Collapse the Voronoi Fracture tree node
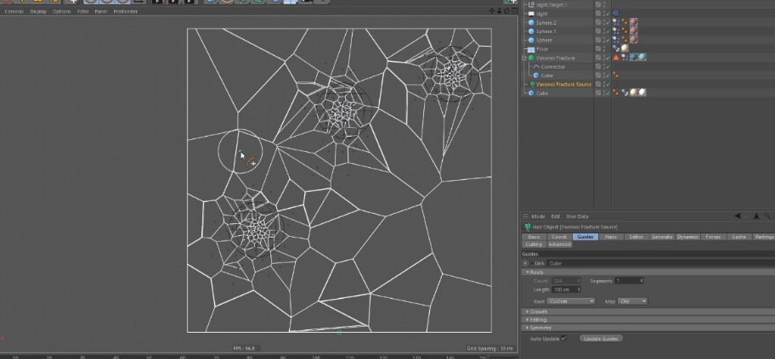 [524, 58]
